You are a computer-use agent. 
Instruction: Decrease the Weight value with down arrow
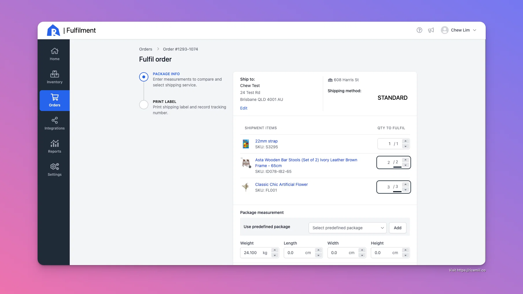[x=275, y=256]
